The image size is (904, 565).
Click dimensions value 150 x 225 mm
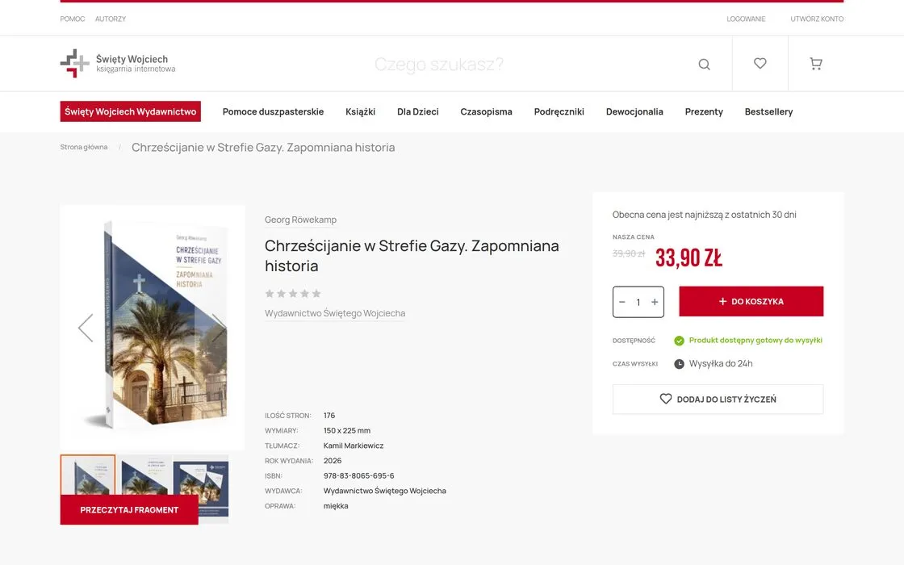[x=347, y=431]
